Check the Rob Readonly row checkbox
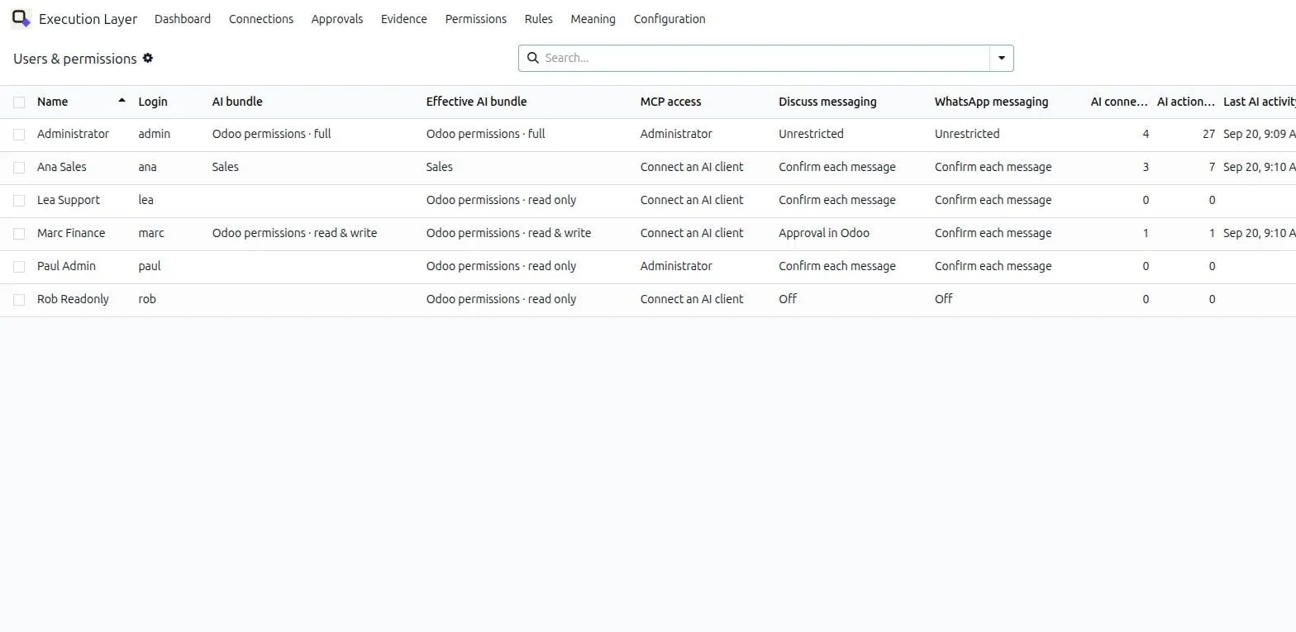The height and width of the screenshot is (632, 1296). pyautogui.click(x=19, y=299)
